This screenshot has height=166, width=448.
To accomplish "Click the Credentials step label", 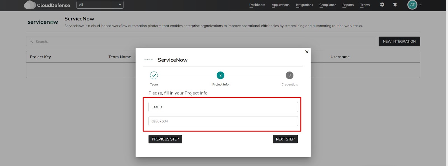I will 290,84.
